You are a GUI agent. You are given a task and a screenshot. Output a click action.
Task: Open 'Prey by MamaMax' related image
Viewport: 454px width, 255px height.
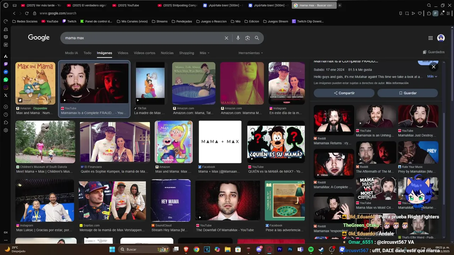click(418, 152)
